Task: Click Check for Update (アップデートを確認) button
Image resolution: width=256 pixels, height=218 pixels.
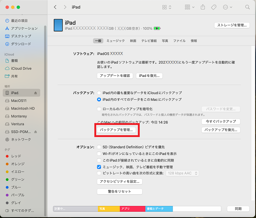Action: pyautogui.click(x=115, y=76)
